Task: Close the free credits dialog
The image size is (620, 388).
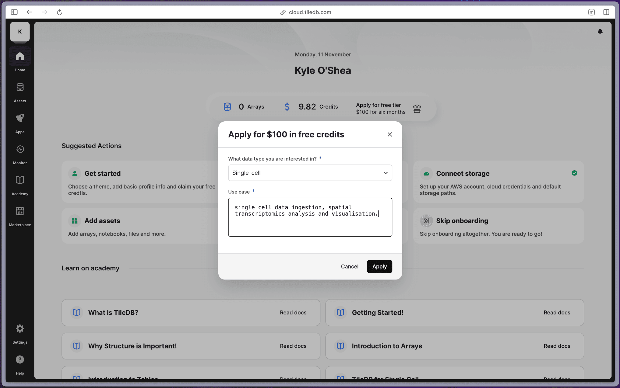Action: point(389,134)
